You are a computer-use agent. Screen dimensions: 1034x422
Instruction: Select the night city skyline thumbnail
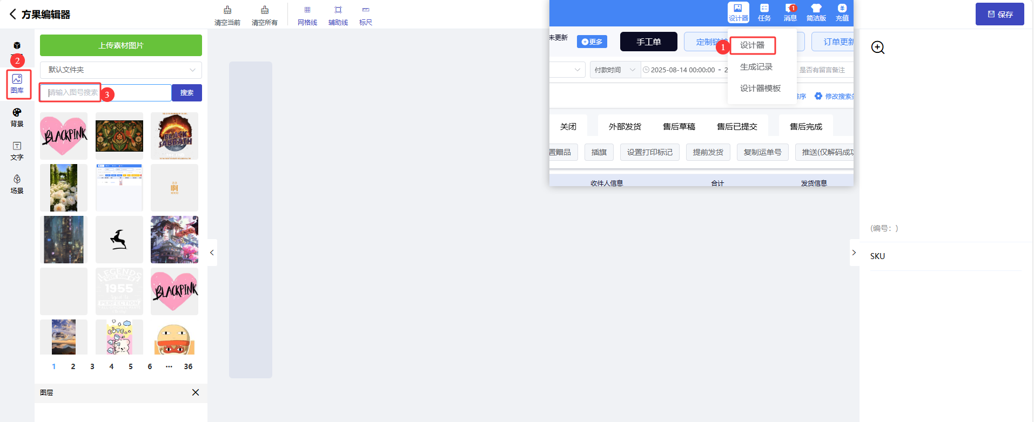[64, 240]
